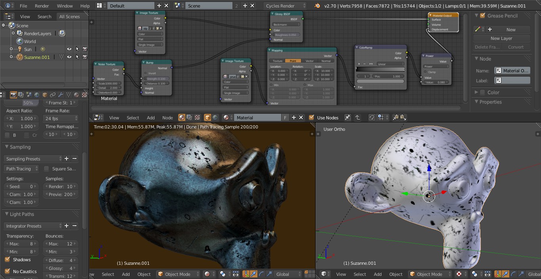Open the 24 fps frame rate dropdown

click(x=61, y=119)
